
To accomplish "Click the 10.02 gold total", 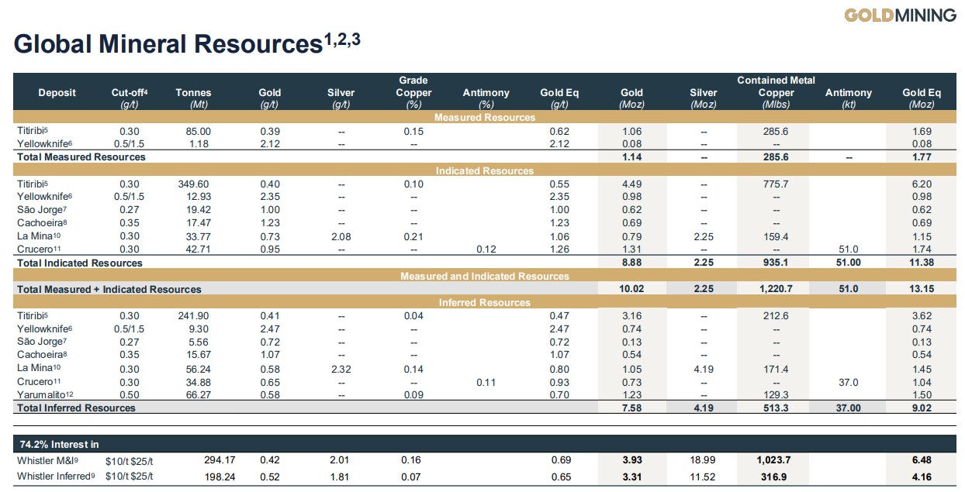I will (631, 289).
